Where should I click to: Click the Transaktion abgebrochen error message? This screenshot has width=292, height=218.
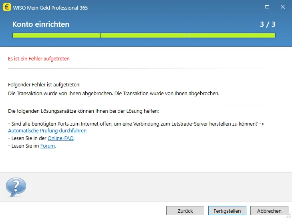coord(114,93)
